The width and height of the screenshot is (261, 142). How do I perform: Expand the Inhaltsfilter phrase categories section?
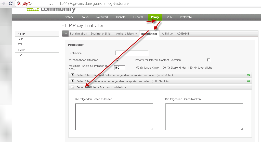pyautogui.click(x=72, y=75)
